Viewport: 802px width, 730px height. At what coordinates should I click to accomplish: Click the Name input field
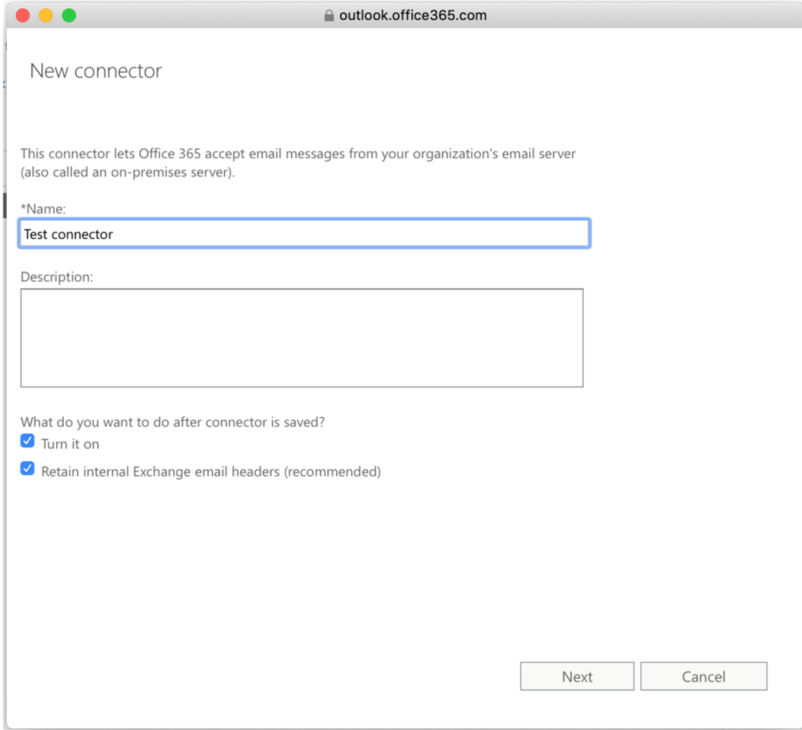(x=305, y=234)
